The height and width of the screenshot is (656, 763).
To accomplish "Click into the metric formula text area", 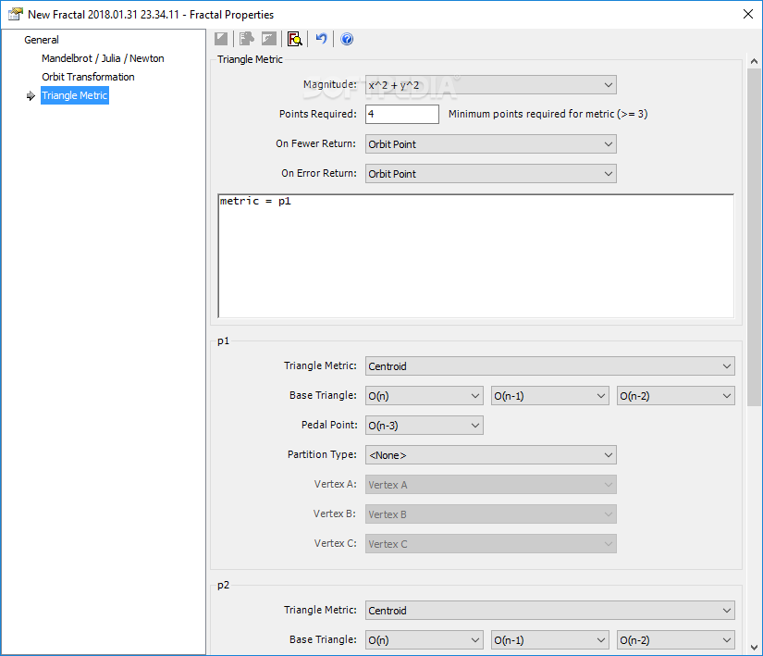I will click(476, 256).
